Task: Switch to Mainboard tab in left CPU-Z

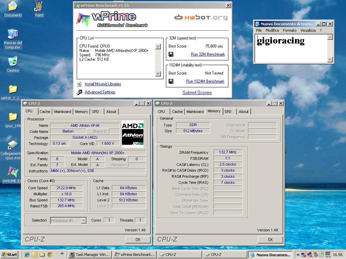Action: coord(63,112)
